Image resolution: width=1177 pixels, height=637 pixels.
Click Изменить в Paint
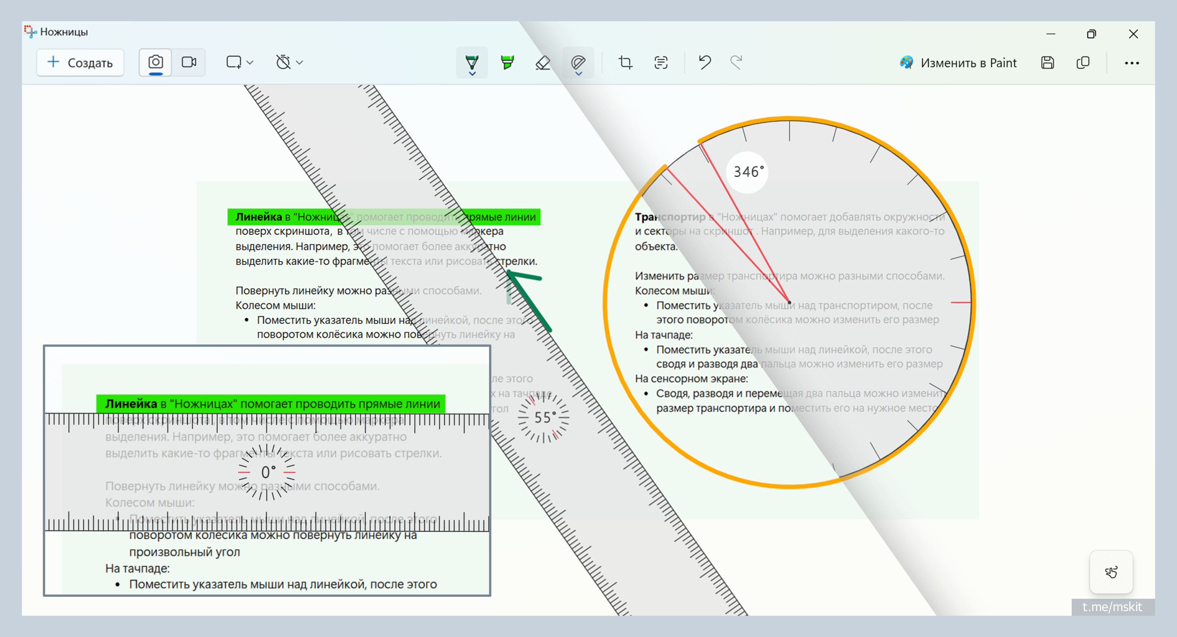click(x=958, y=62)
